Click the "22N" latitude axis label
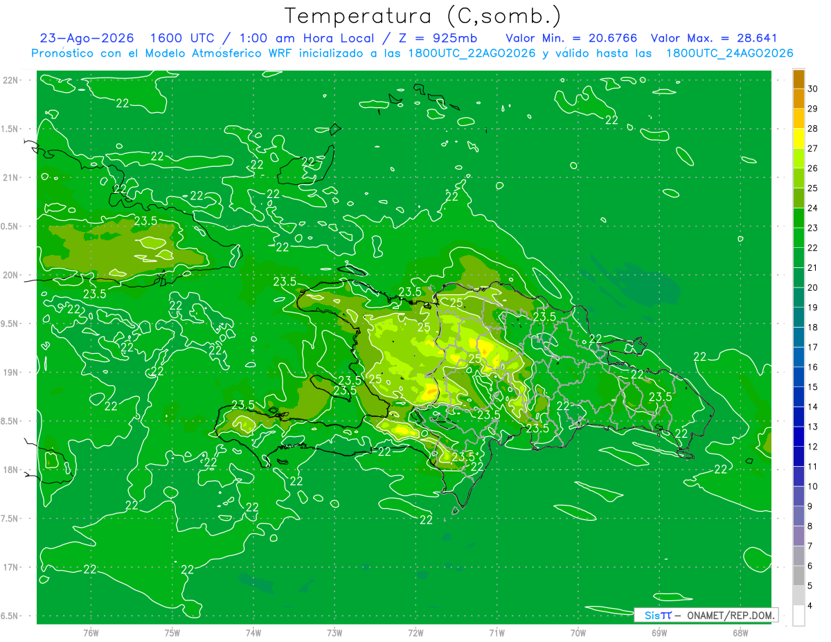831x642 pixels. click(11, 80)
